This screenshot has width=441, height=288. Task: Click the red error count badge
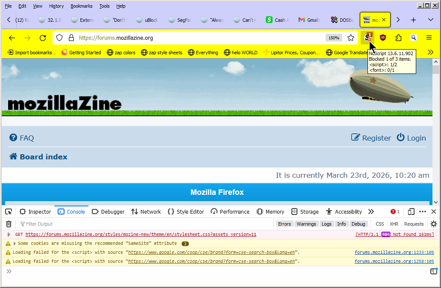(x=395, y=212)
